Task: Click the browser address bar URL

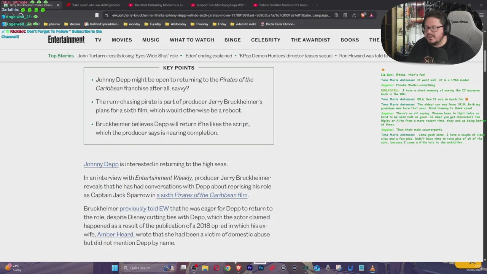Action: point(221,15)
